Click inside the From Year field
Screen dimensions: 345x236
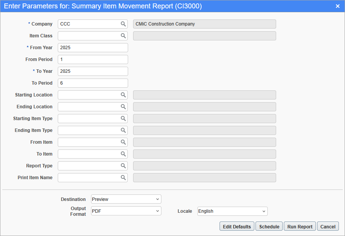tap(93, 47)
